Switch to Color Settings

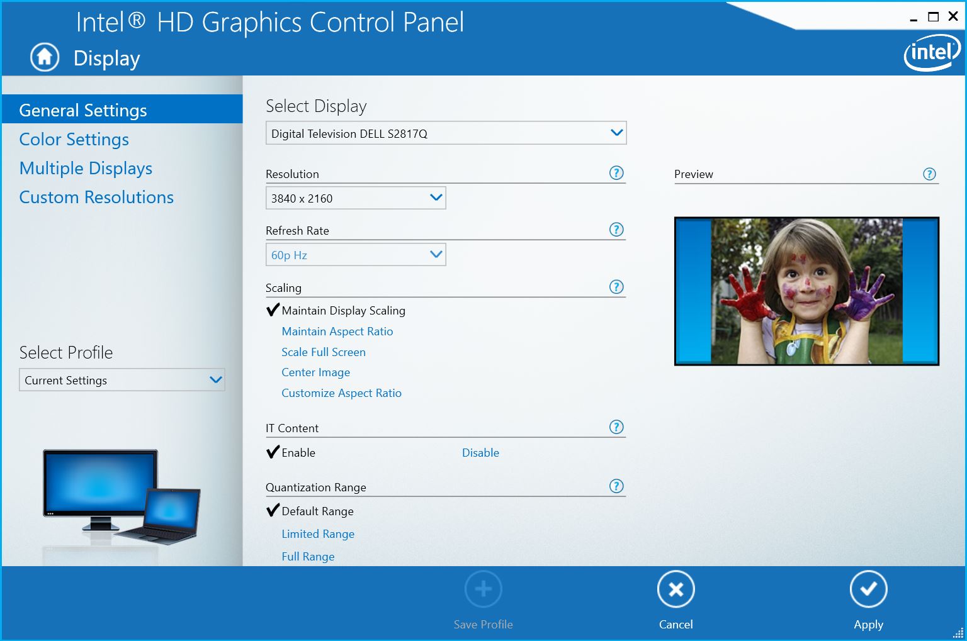(x=74, y=139)
